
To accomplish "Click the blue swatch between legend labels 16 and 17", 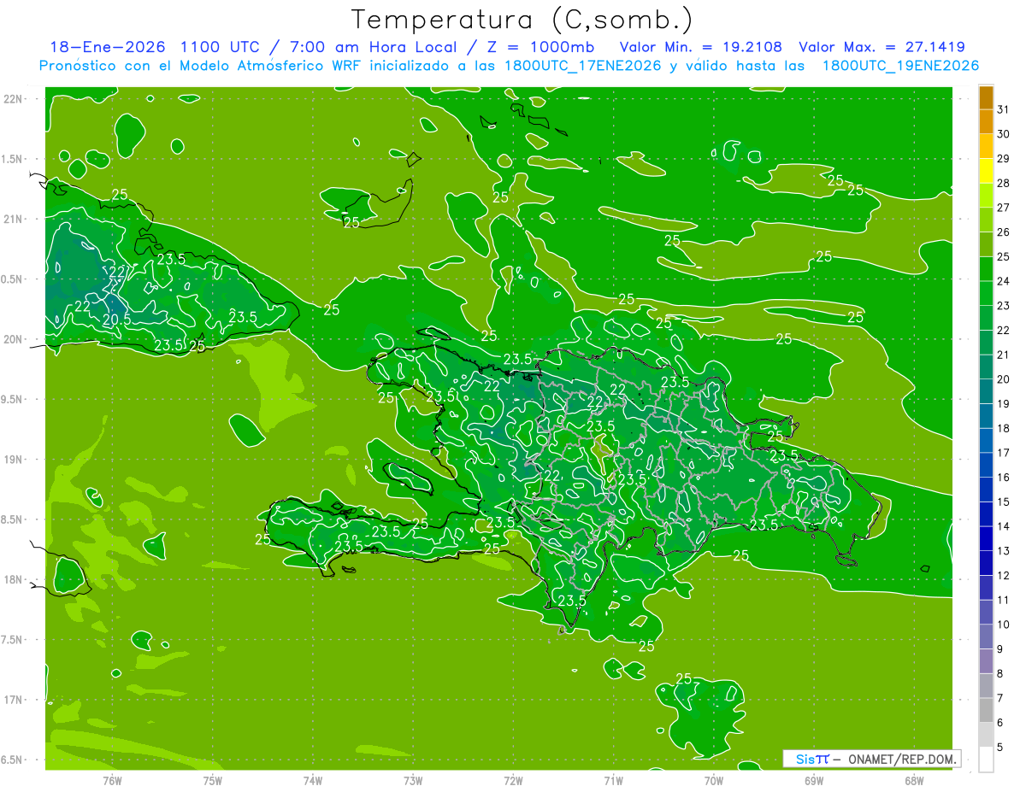I will 986,465.
